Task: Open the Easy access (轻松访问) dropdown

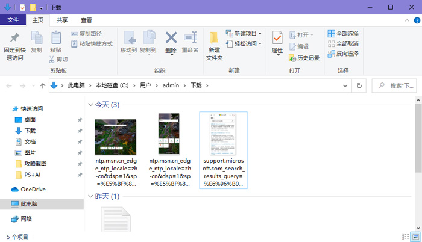Action: point(244,43)
